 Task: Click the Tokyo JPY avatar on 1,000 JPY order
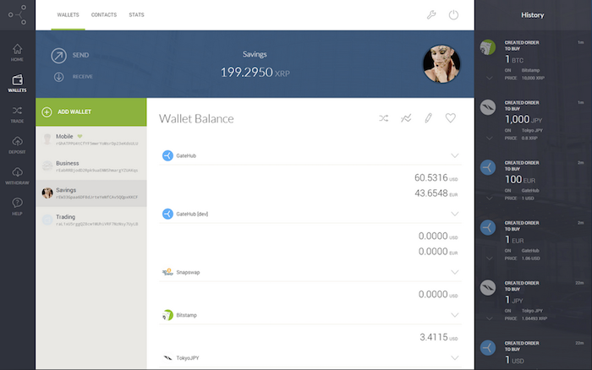coord(488,107)
